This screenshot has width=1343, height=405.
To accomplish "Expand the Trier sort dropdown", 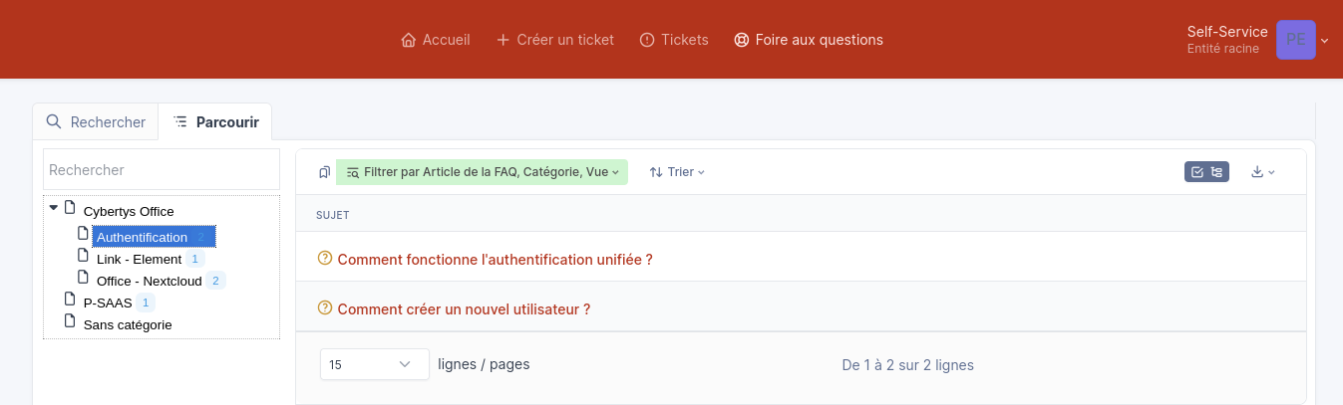I will click(x=677, y=172).
